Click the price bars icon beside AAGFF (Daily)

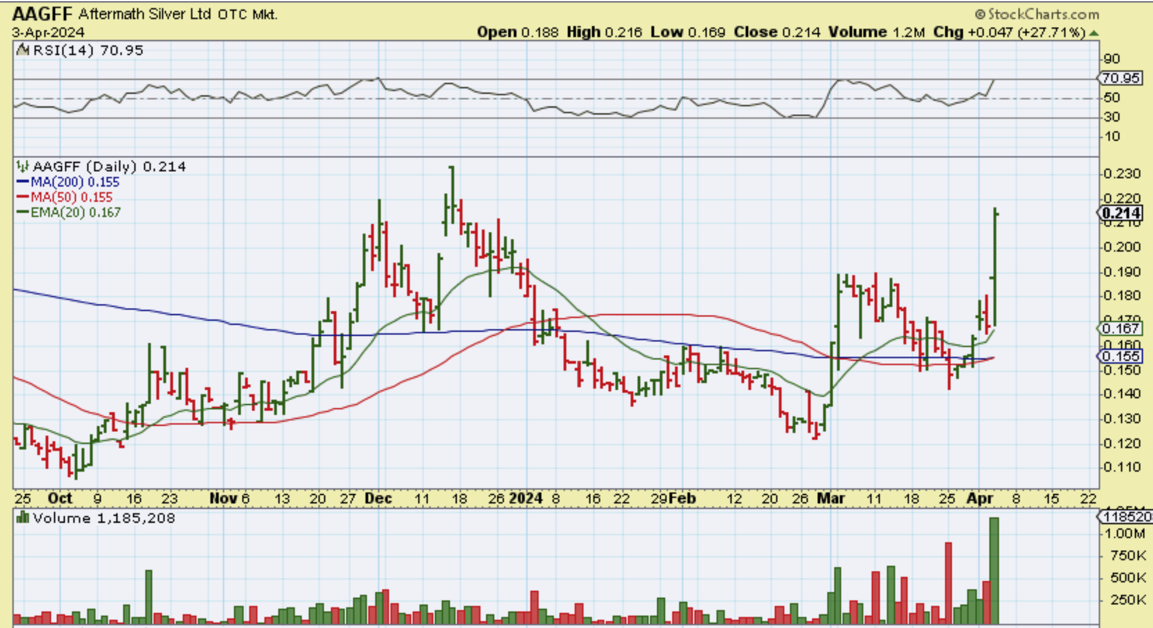pos(23,167)
